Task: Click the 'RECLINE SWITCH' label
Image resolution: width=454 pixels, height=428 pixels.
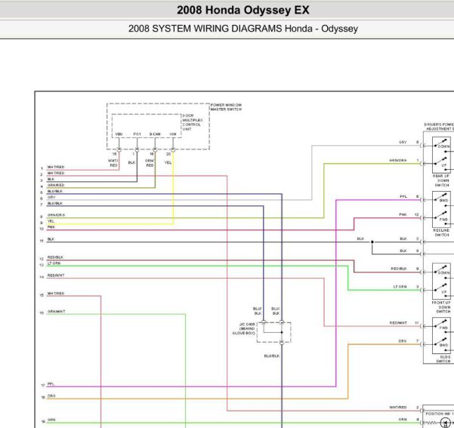Action: 441,232
